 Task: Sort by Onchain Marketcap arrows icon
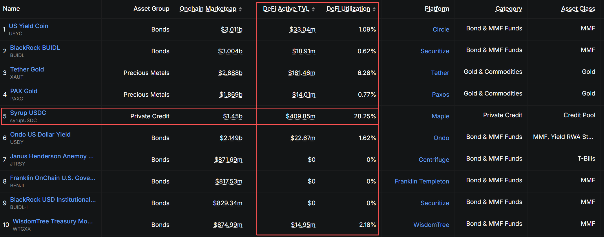[x=240, y=9]
